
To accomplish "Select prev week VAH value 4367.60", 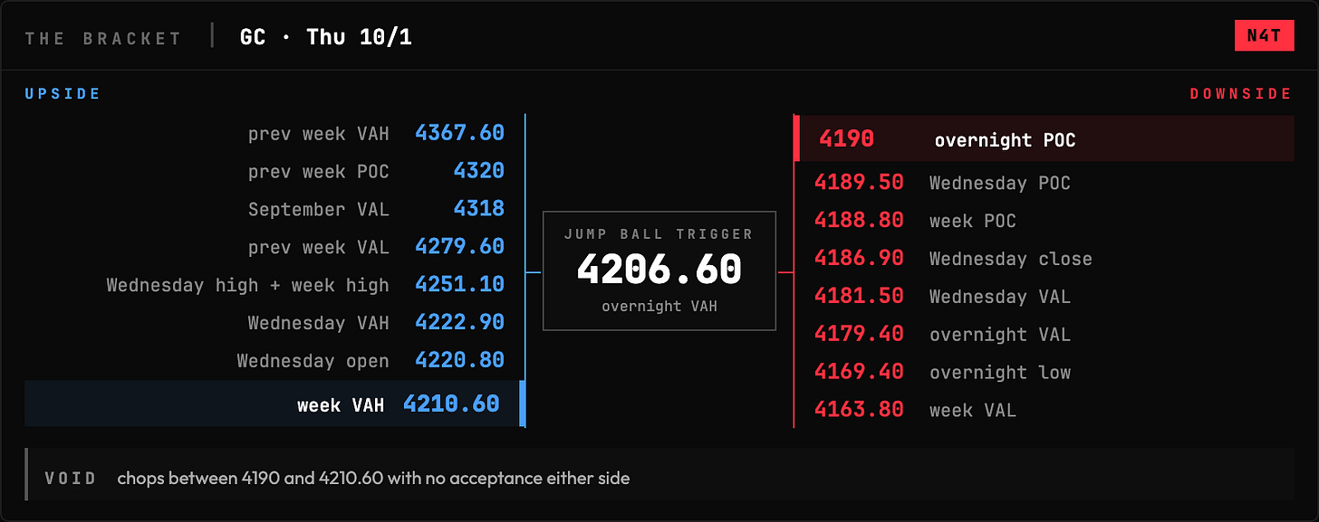I will click(460, 133).
